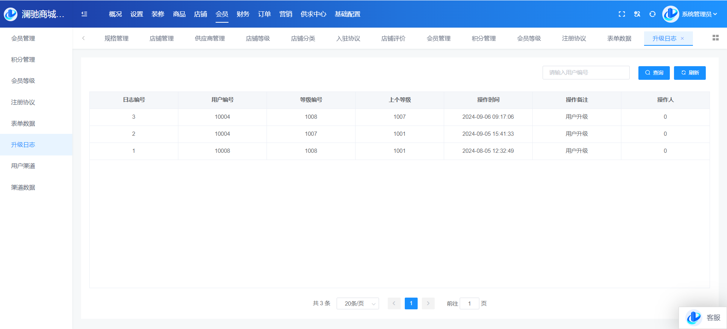
Task: Open the tab grid menu icon
Action: (715, 38)
